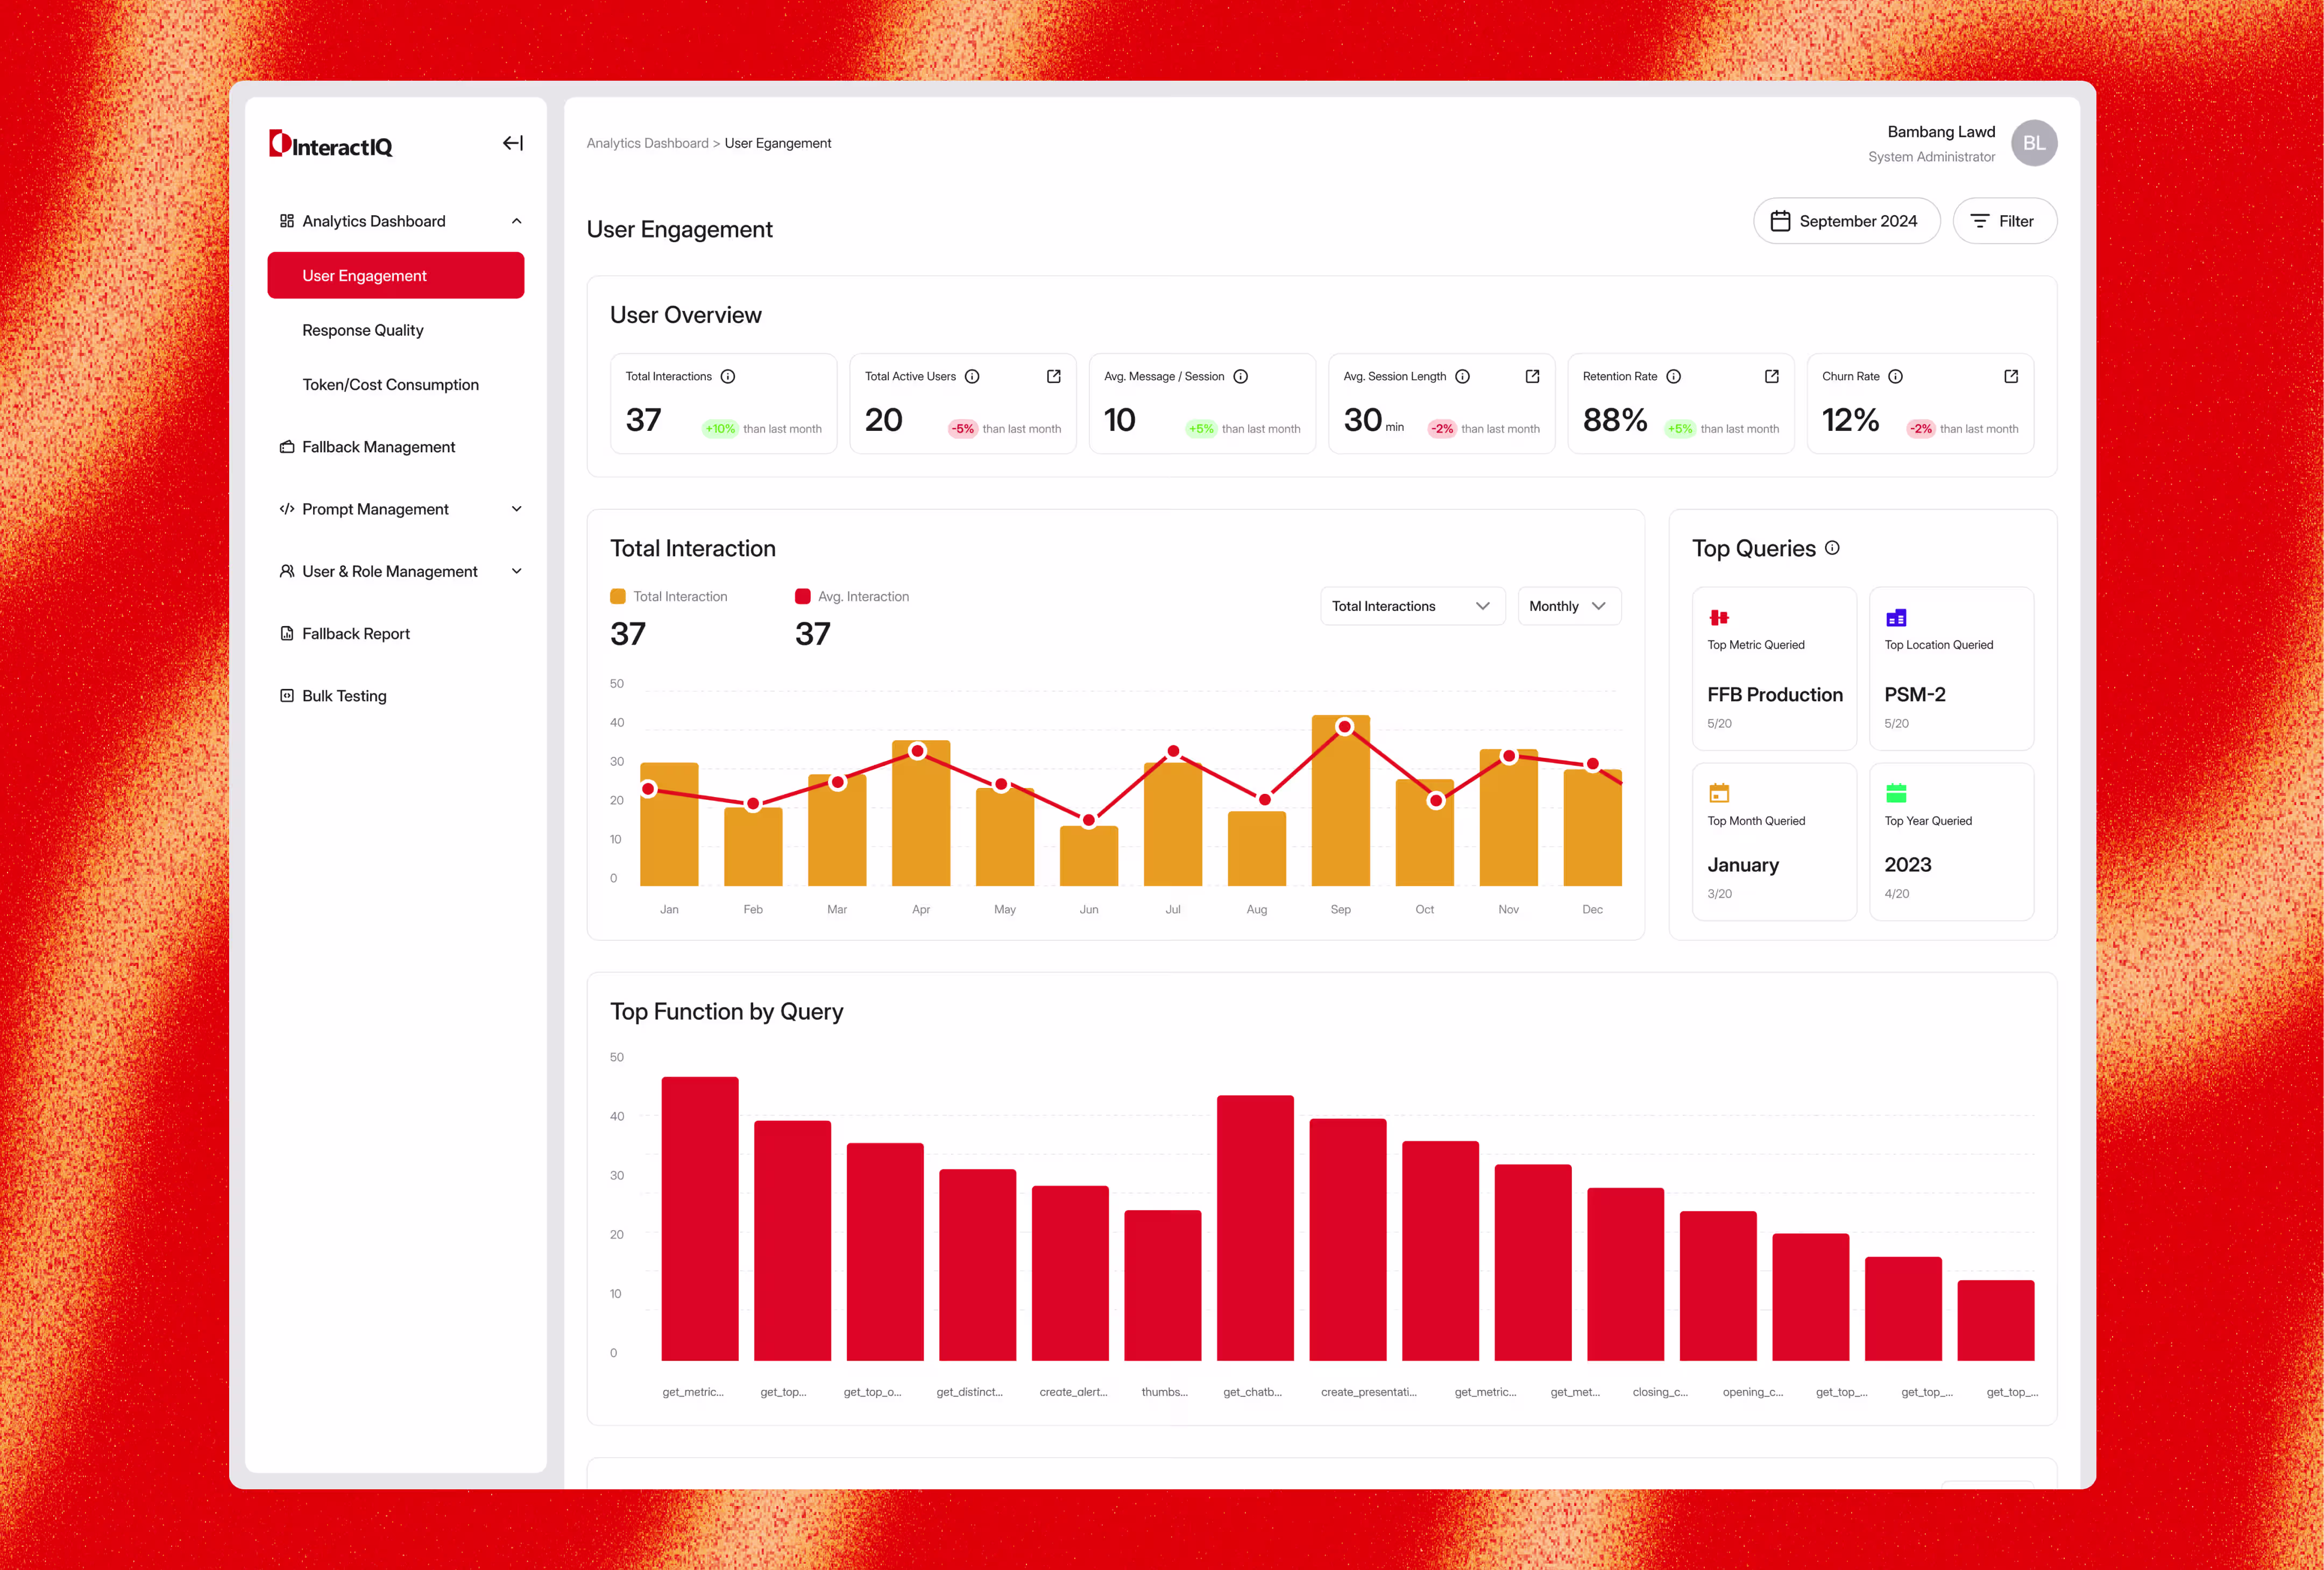This screenshot has height=1570, width=2324.
Task: Go to Fallback Report
Action: (356, 633)
